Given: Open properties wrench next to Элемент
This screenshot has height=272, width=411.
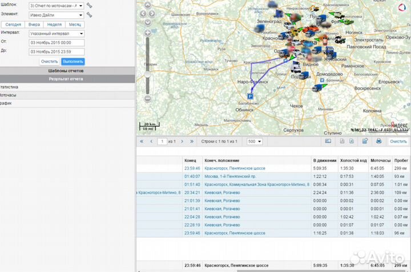Looking at the screenshot, I should 89,15.
